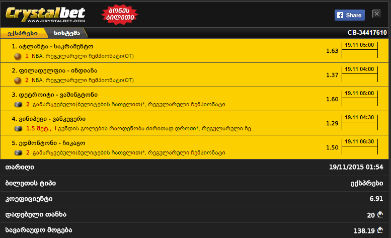The height and width of the screenshot is (238, 391).
Task: Click the 1.5 მეტ., bet selection text
Action: (x=39, y=129)
